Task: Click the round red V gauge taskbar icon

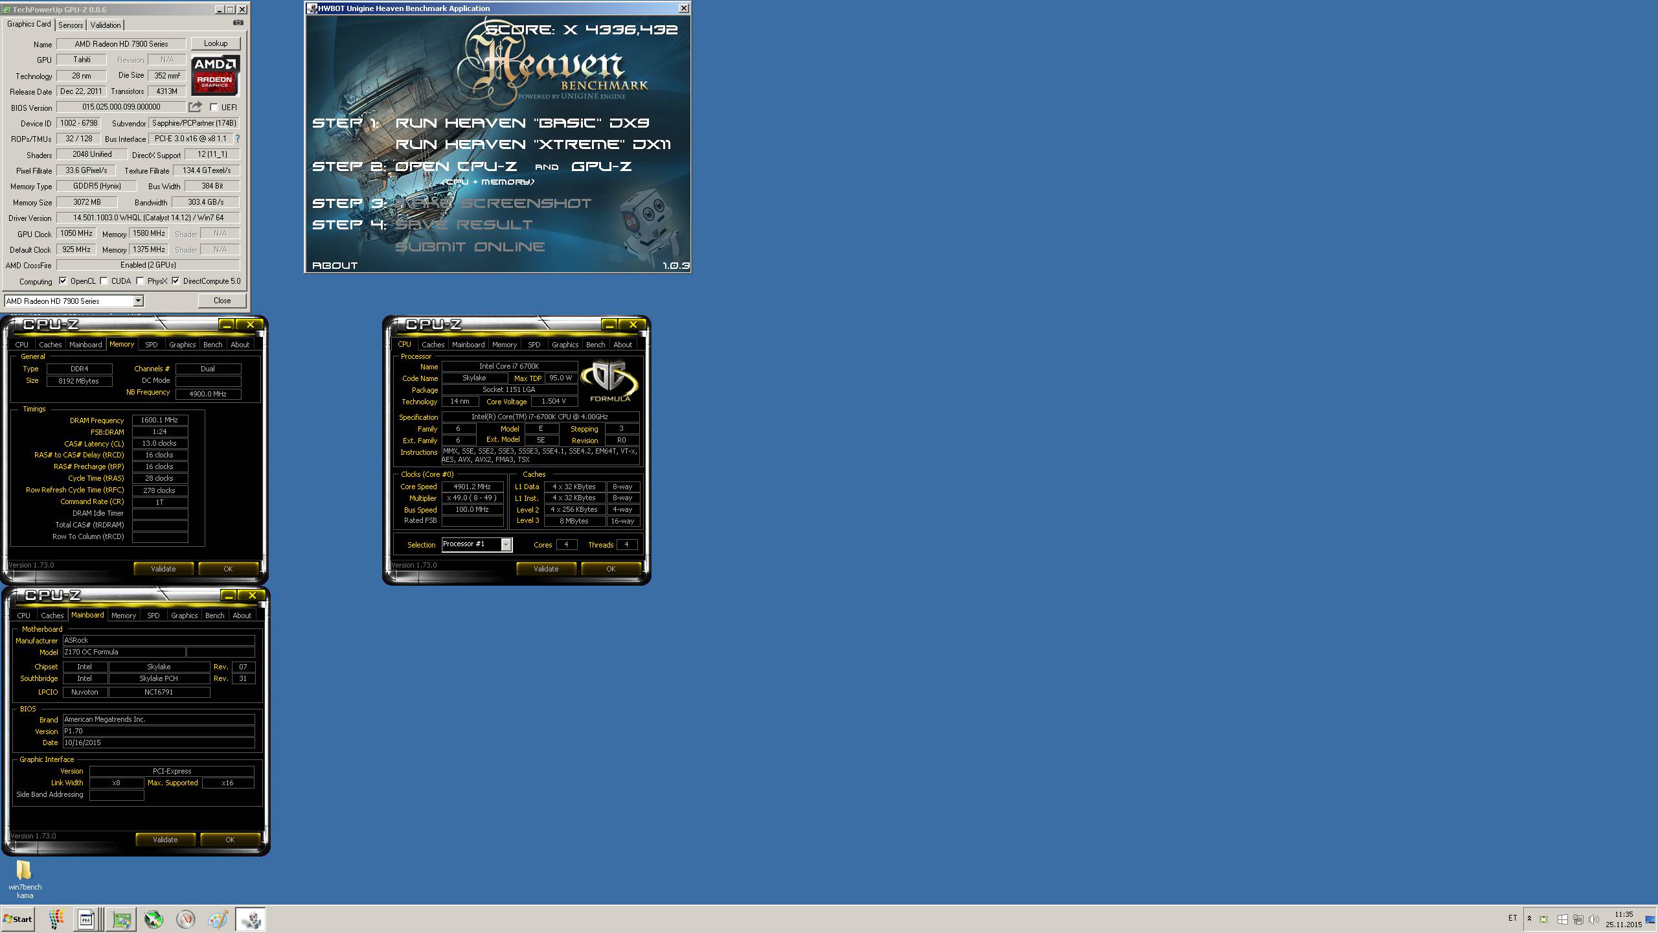Action: (x=186, y=919)
